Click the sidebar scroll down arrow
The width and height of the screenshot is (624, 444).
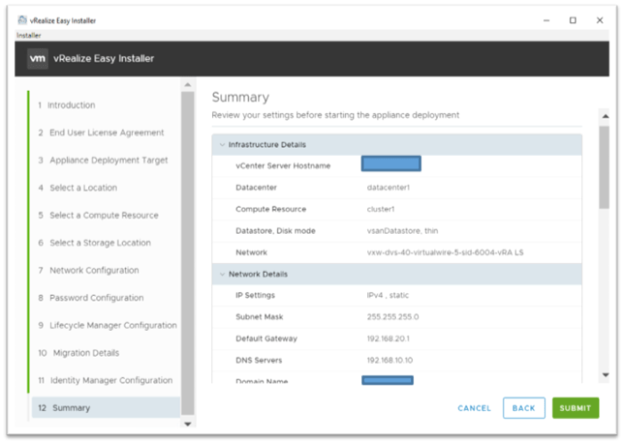pos(187,423)
